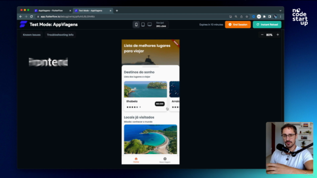Close the Test Mode - AppViagens tab

click(110, 11)
